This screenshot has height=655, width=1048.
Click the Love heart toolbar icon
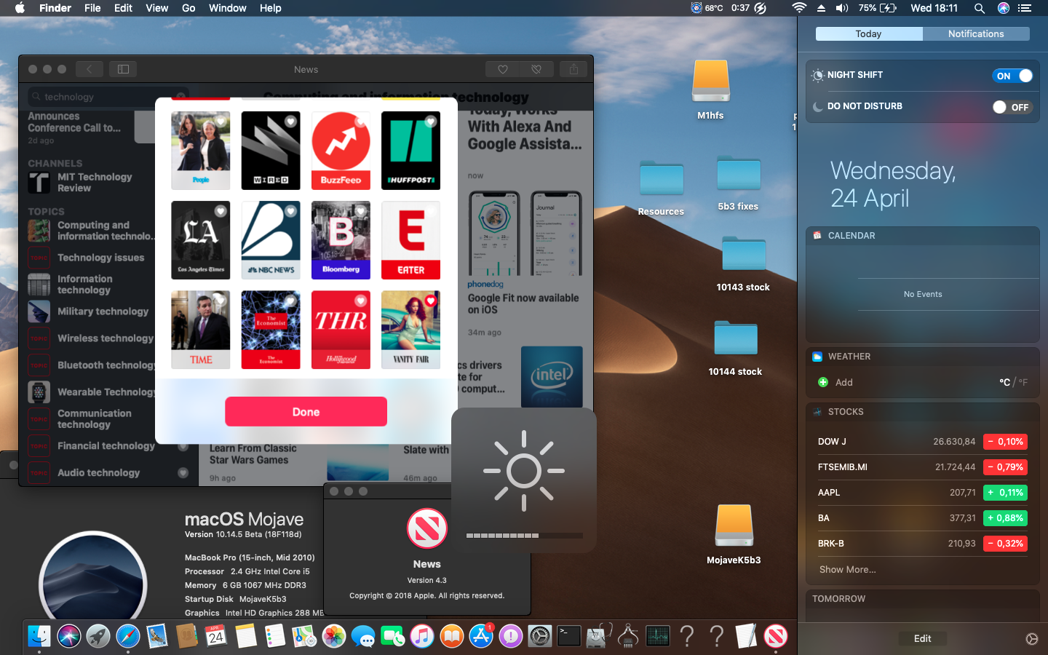pos(502,69)
